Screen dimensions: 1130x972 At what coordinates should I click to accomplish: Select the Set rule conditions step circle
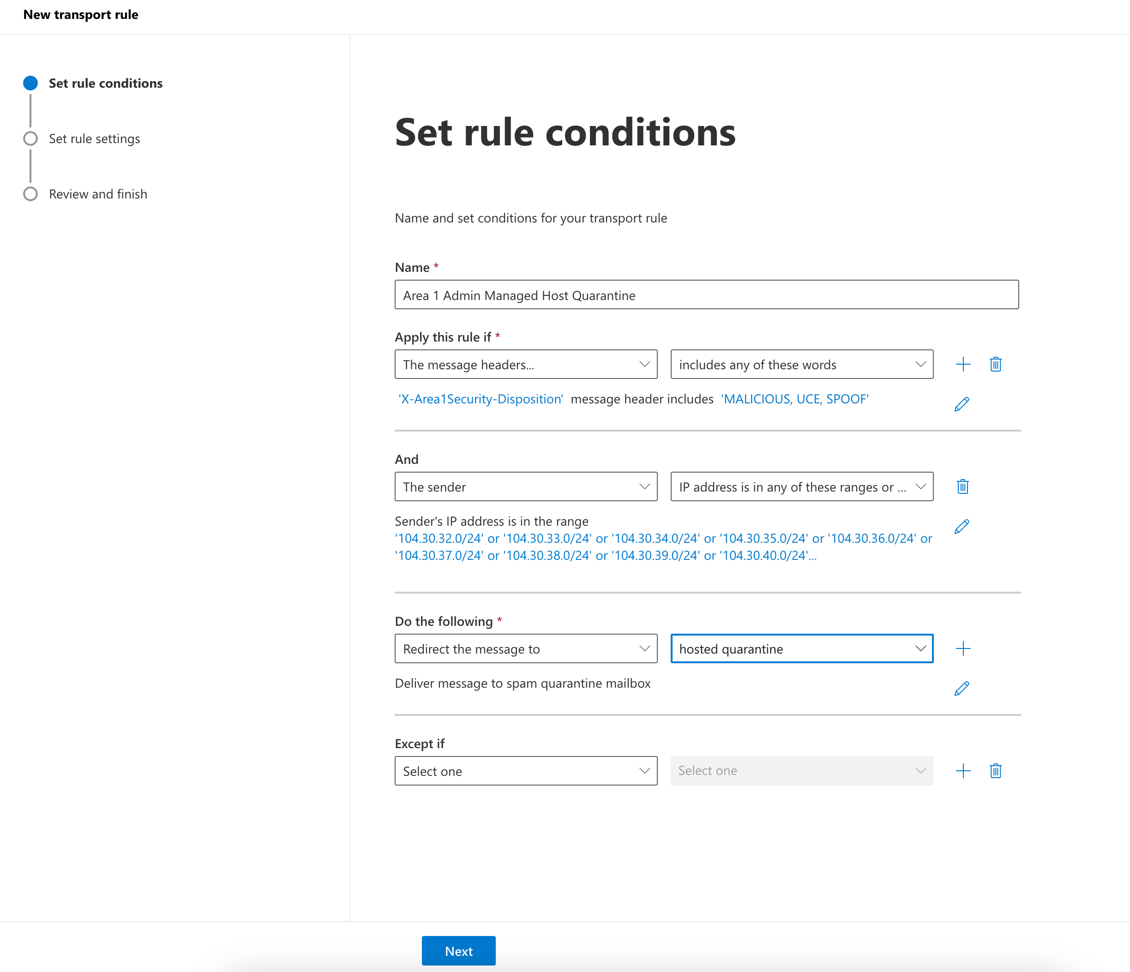(x=30, y=83)
